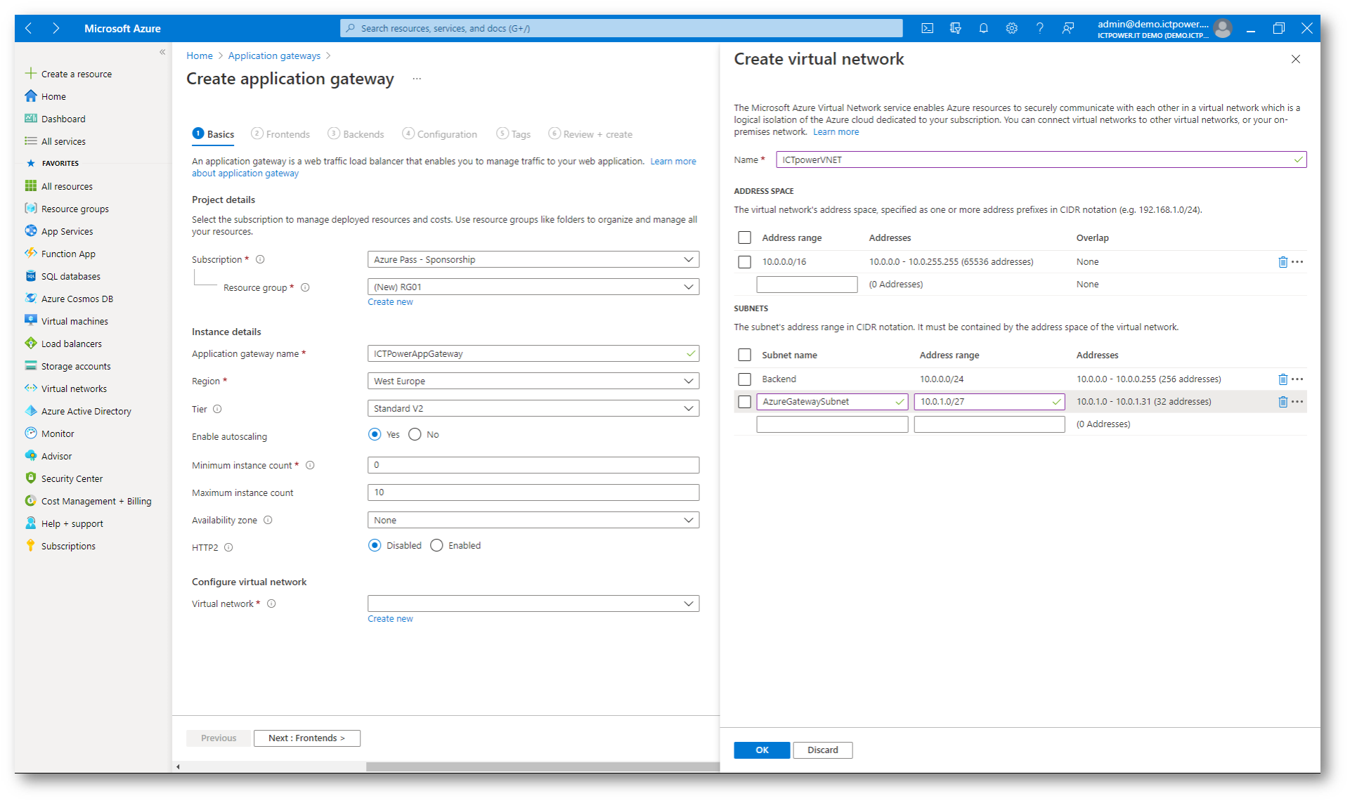Open Load balancers in sidebar
This screenshot has width=1350, height=803.
point(63,344)
